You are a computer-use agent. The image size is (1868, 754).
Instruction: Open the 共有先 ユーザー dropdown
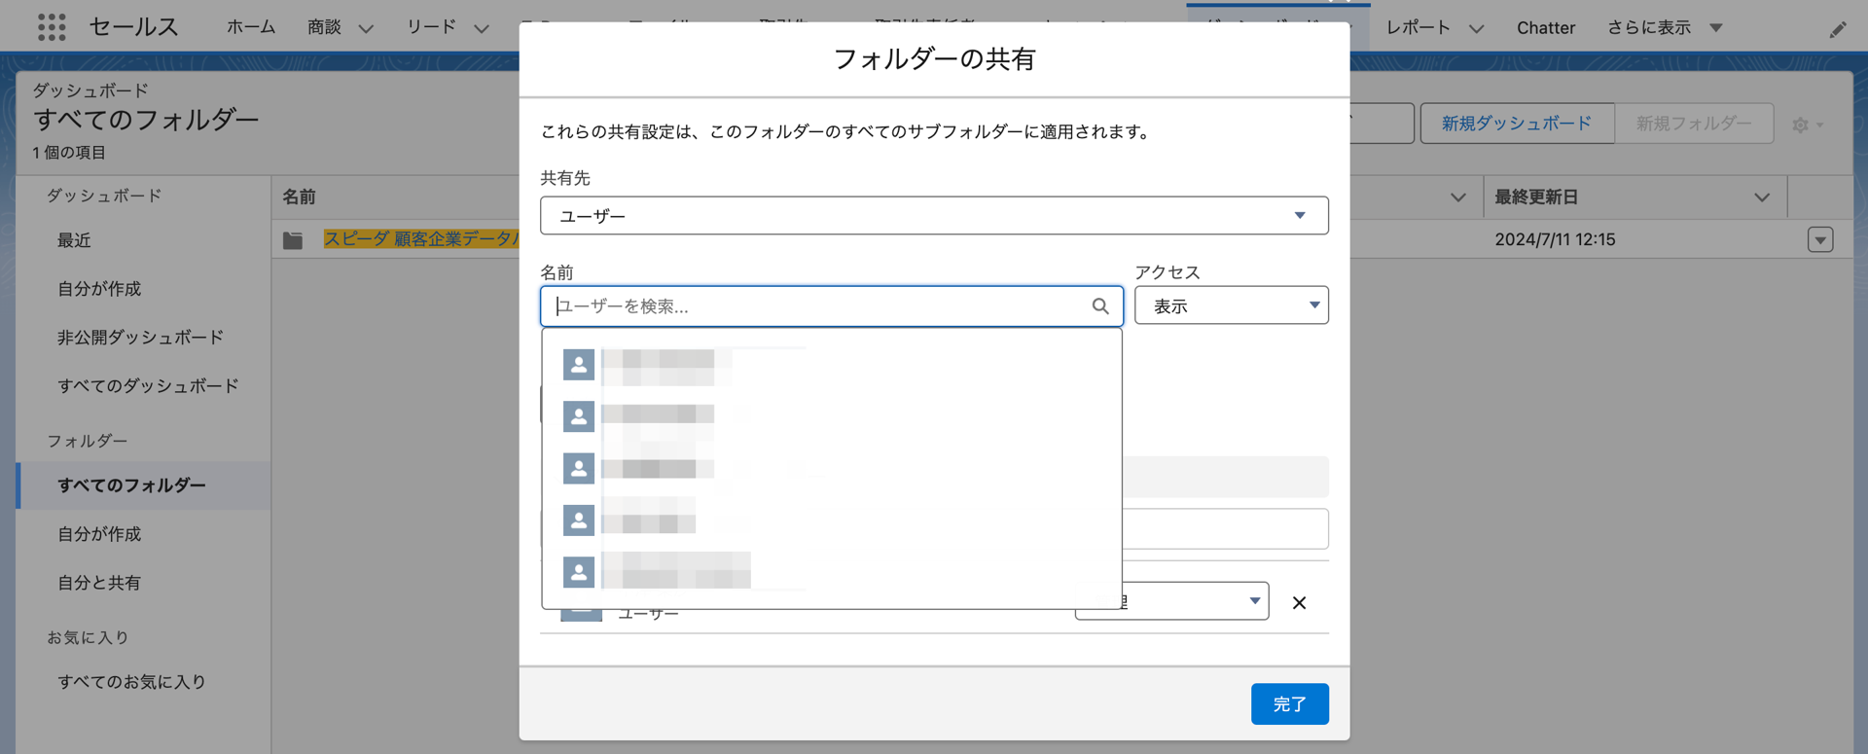coord(933,216)
